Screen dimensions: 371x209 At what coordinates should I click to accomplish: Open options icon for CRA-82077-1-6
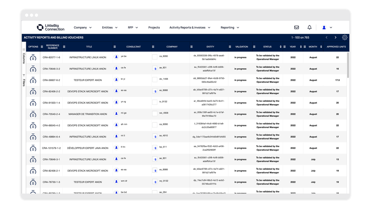33,57
